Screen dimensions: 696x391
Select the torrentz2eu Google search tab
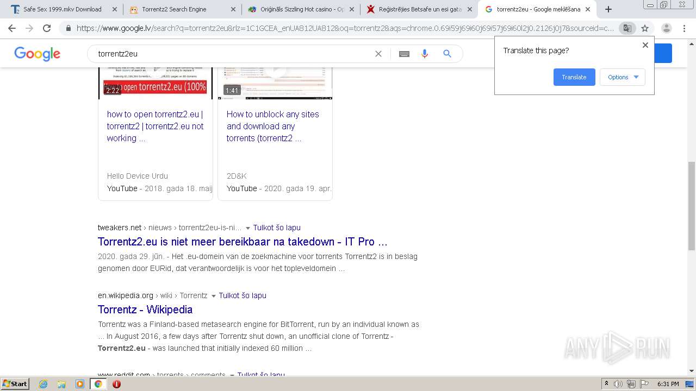(x=537, y=9)
